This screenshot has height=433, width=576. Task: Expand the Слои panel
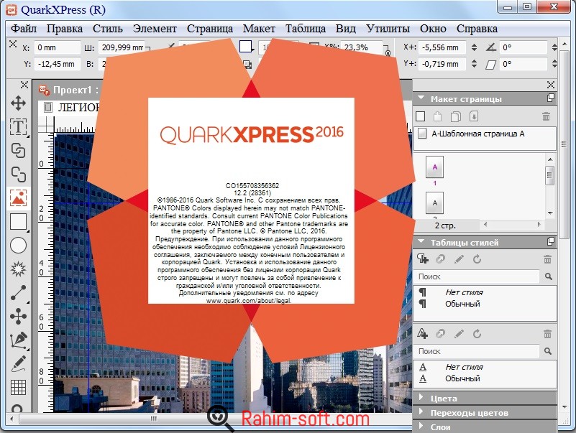coord(421,427)
